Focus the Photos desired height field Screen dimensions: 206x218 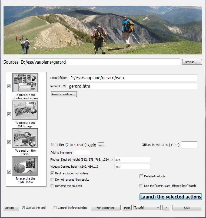tap(132, 160)
